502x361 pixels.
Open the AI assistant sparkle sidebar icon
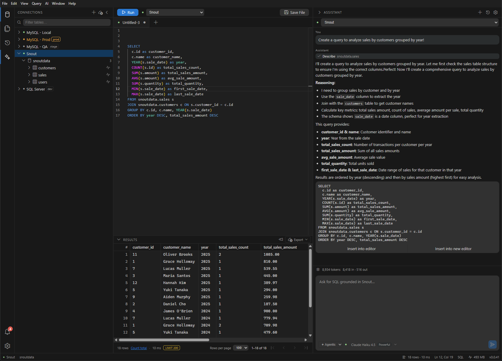[7, 57]
